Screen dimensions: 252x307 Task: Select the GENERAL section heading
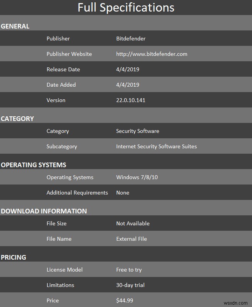tap(15, 26)
